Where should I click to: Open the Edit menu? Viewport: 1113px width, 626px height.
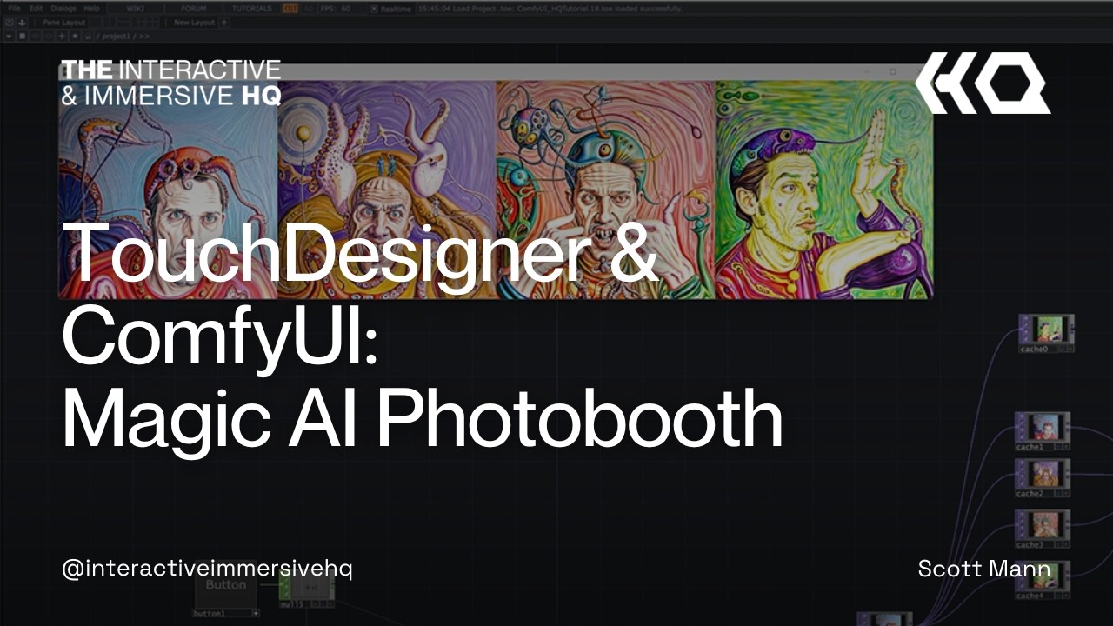(x=36, y=9)
